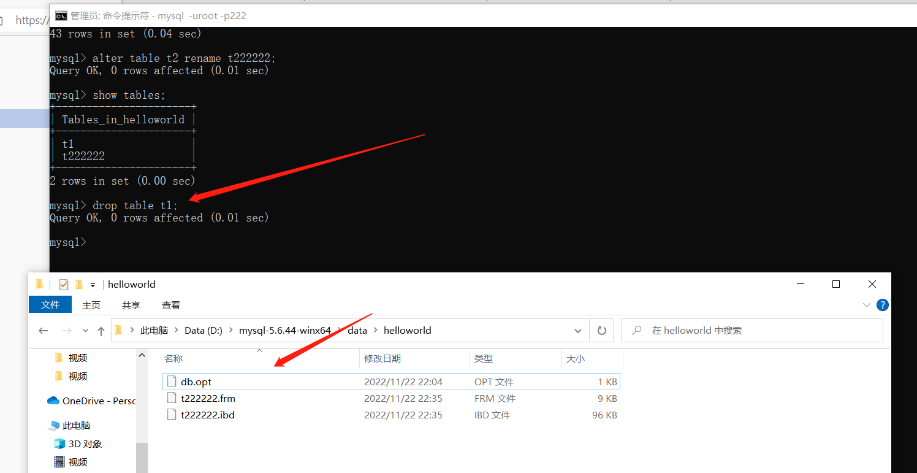
Task: Click data segment in the address path
Action: point(357,330)
